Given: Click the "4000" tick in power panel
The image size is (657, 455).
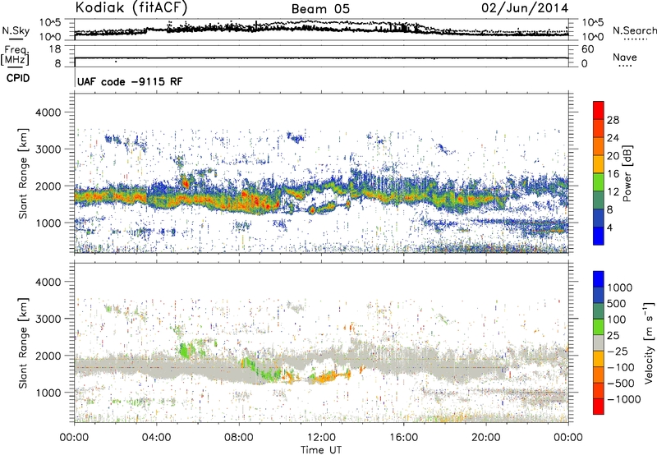Looking at the screenshot, I should click(48, 112).
